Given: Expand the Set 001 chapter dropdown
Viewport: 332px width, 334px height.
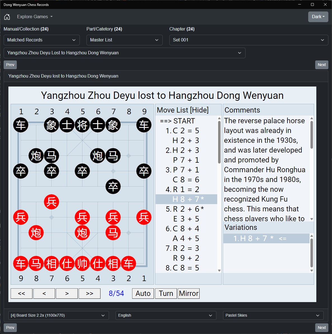Looking at the screenshot, I should pyautogui.click(x=249, y=40).
